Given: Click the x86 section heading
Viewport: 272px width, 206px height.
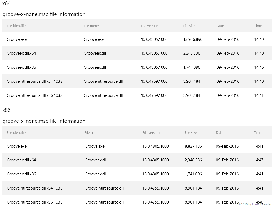Looking at the screenshot, I should [x=7, y=110].
